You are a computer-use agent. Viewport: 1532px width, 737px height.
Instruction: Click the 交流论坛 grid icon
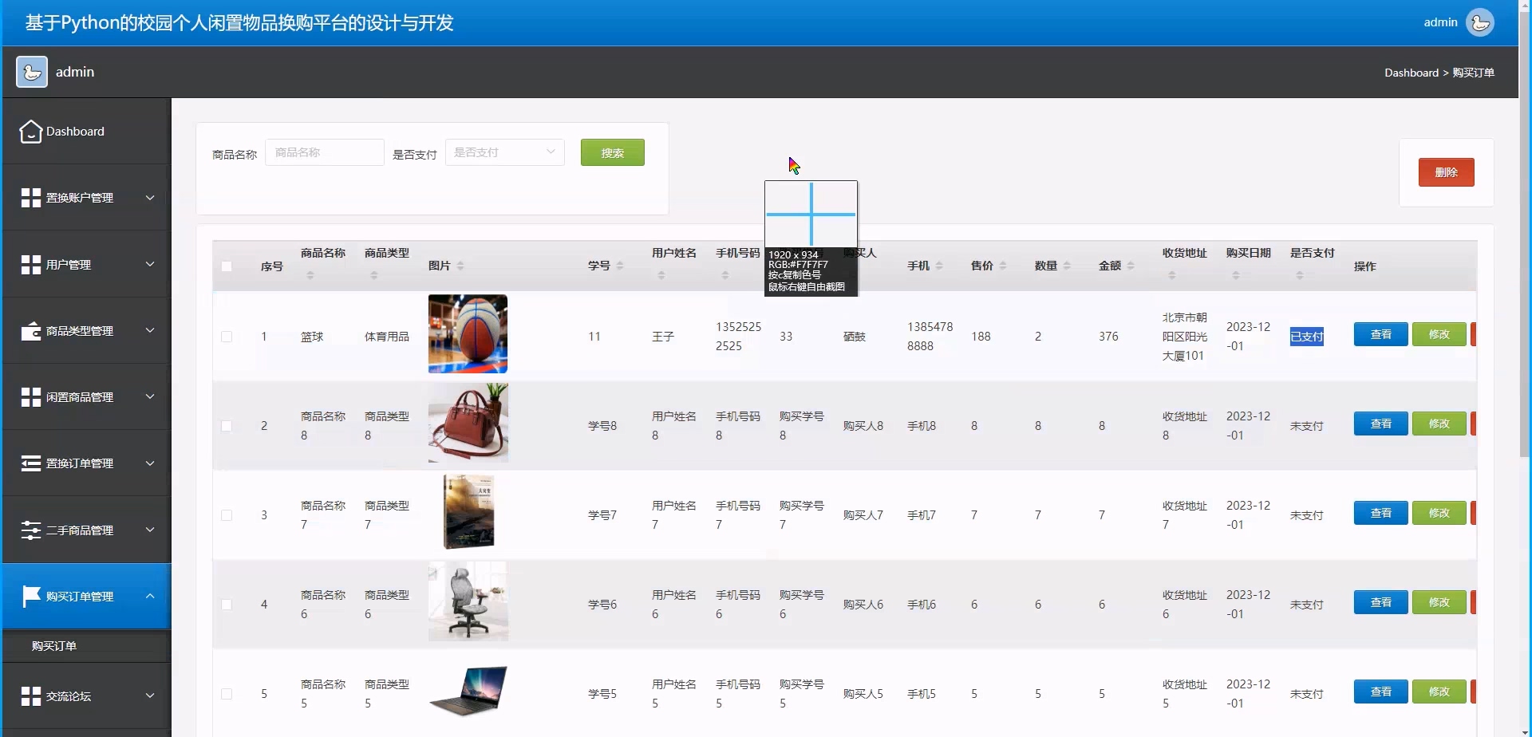[30, 696]
